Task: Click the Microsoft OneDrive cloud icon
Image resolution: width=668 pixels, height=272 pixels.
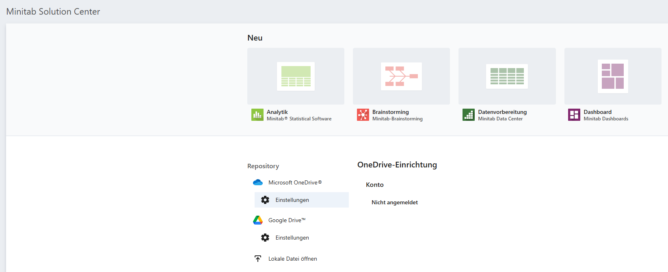Action: click(258, 182)
